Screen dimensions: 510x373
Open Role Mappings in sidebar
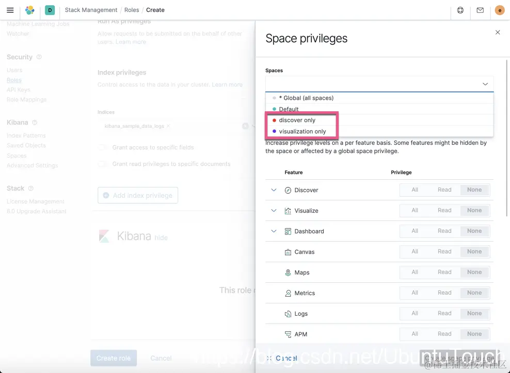tap(27, 99)
